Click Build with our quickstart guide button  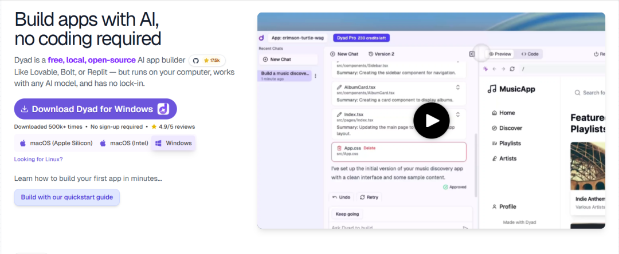(66, 197)
